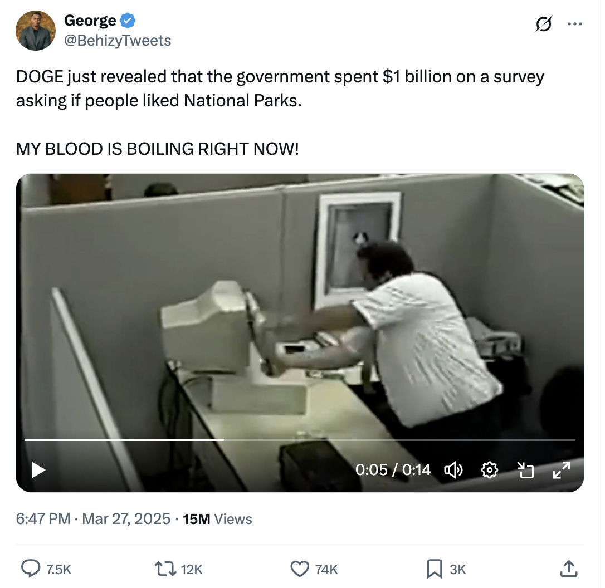
Task: Open the three-dot more options menu
Action: [x=574, y=24]
